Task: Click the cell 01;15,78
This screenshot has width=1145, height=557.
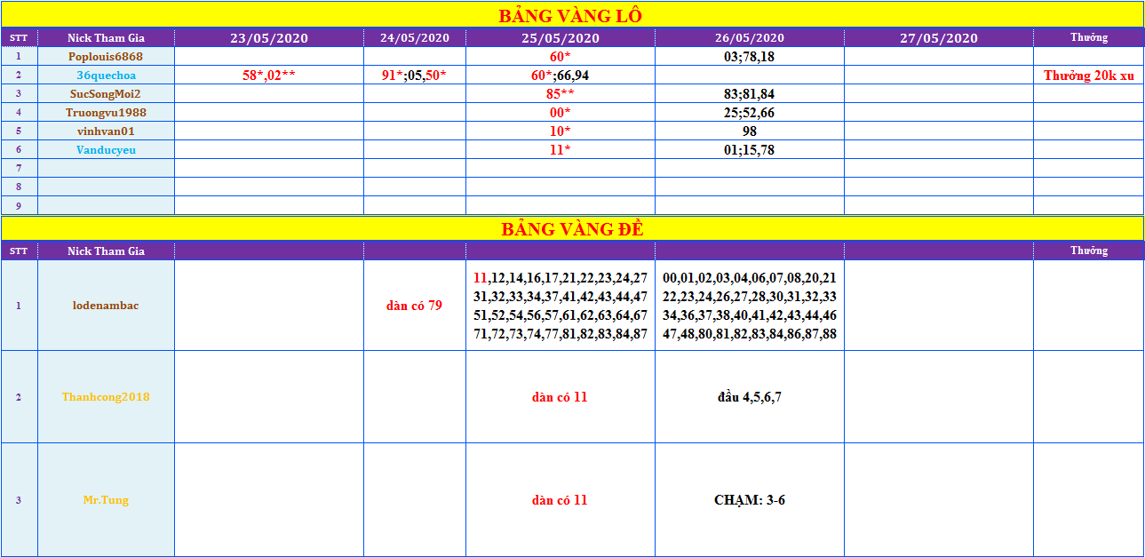Action: pyautogui.click(x=750, y=149)
